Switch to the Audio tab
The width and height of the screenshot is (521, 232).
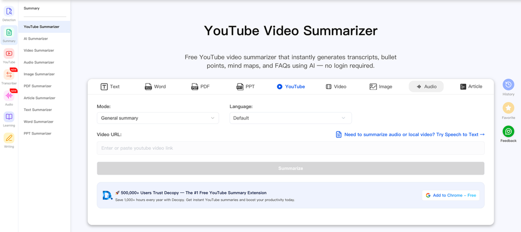[x=426, y=86]
